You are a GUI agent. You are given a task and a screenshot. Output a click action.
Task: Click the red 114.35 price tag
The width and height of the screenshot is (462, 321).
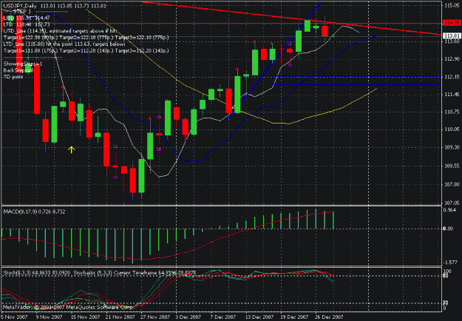click(452, 23)
